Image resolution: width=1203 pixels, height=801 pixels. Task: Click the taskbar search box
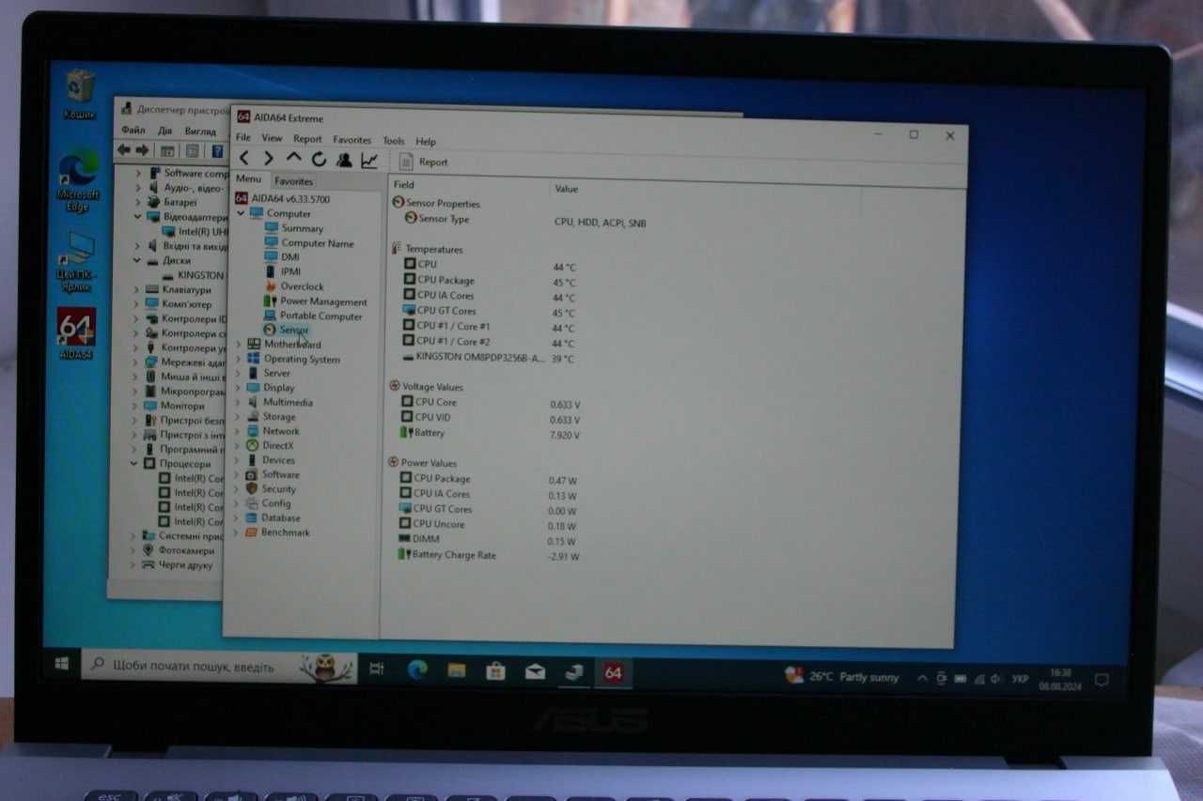pyautogui.click(x=219, y=667)
